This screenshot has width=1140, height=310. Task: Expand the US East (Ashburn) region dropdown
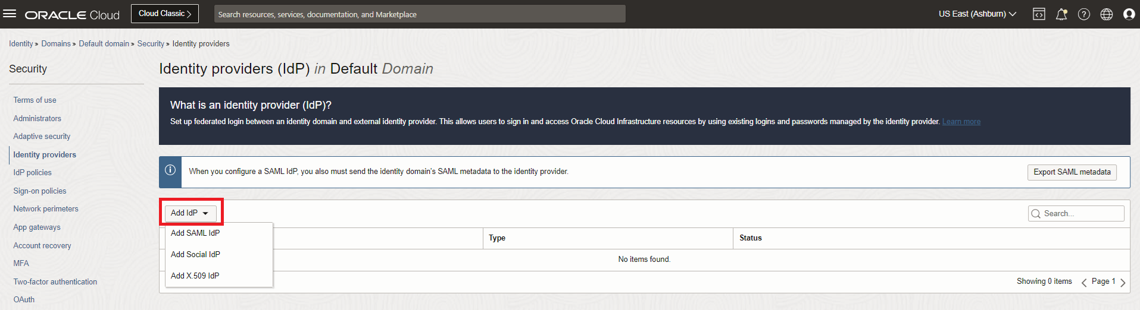tap(977, 14)
